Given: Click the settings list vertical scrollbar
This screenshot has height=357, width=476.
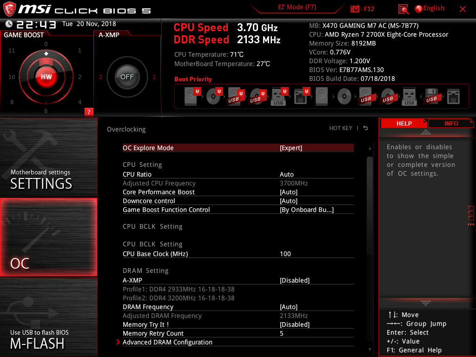Looking at the screenshot, I should (370, 206).
